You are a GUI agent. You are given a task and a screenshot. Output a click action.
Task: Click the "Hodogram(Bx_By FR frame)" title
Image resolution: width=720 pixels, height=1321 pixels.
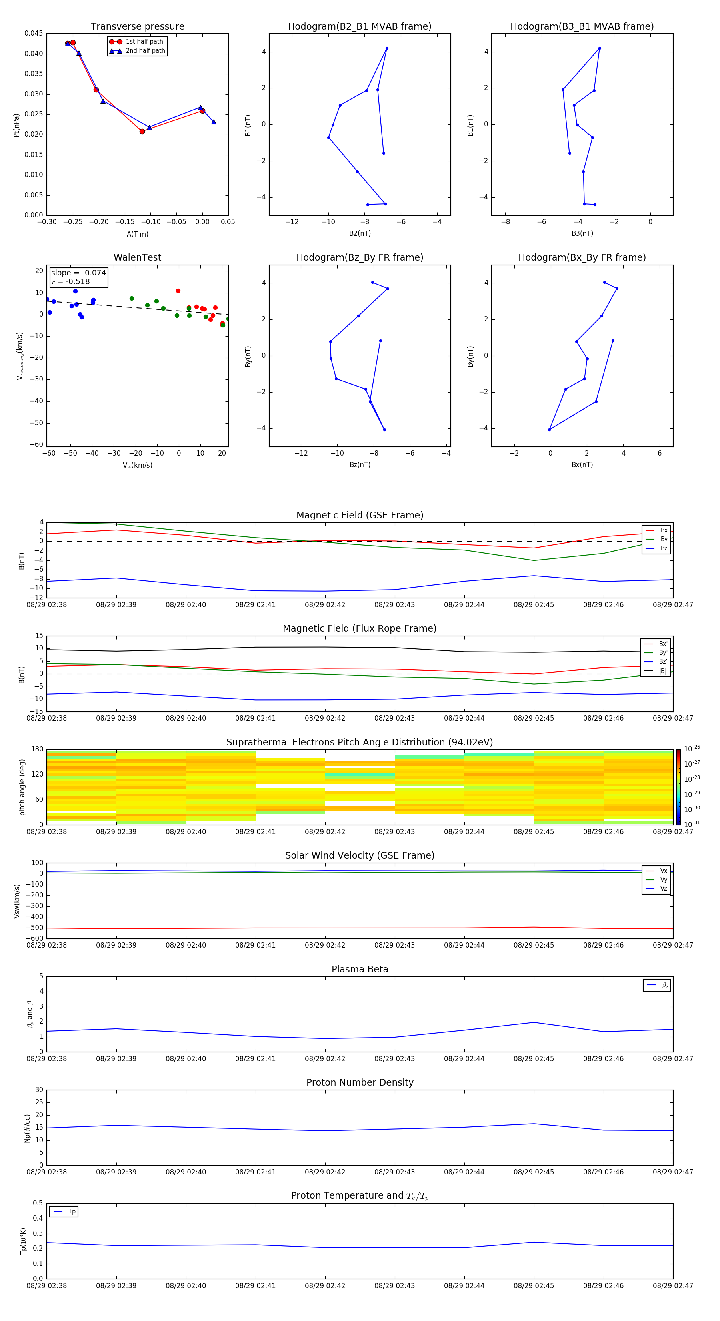[x=582, y=257]
